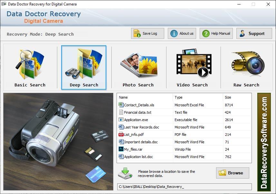
Task: Click the Word icon beside Last Year Records.doc
Action: (x=121, y=127)
